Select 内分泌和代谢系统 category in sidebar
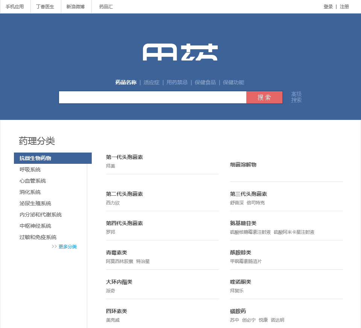Image resolution: width=361 pixels, height=328 pixels. tap(41, 215)
